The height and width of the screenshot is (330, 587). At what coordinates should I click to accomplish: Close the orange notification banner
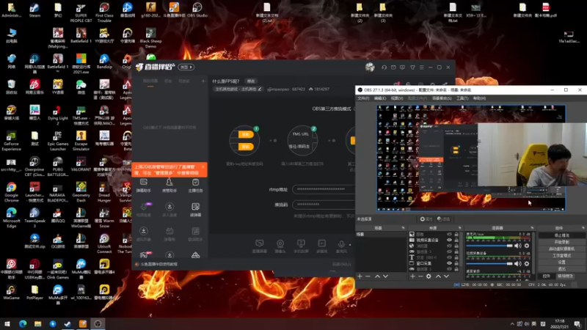(x=203, y=167)
